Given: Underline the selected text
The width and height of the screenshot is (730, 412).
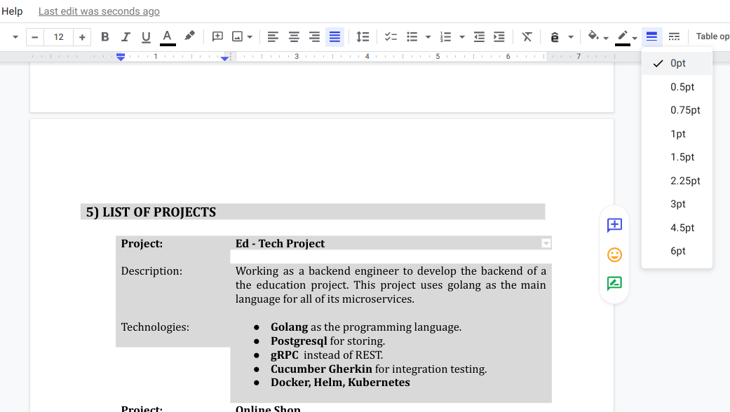Looking at the screenshot, I should coord(146,36).
